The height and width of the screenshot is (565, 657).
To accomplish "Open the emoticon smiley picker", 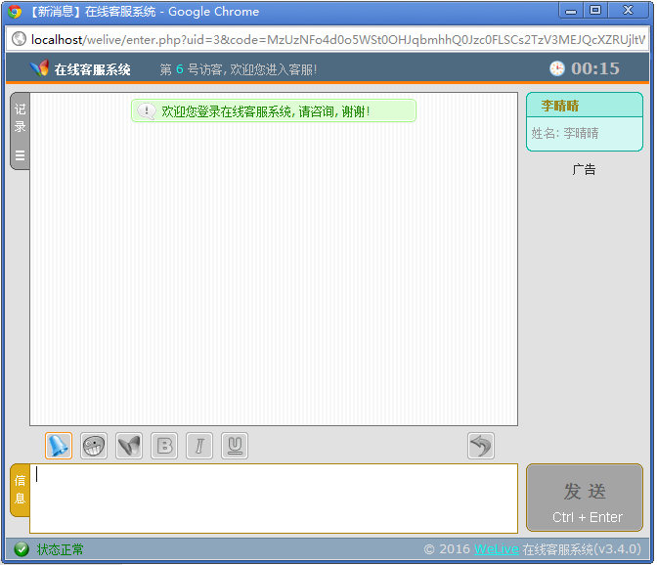I will pos(94,446).
